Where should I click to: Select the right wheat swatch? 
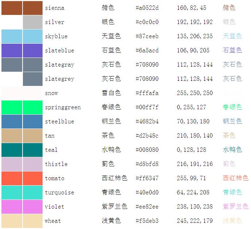[33, 221]
